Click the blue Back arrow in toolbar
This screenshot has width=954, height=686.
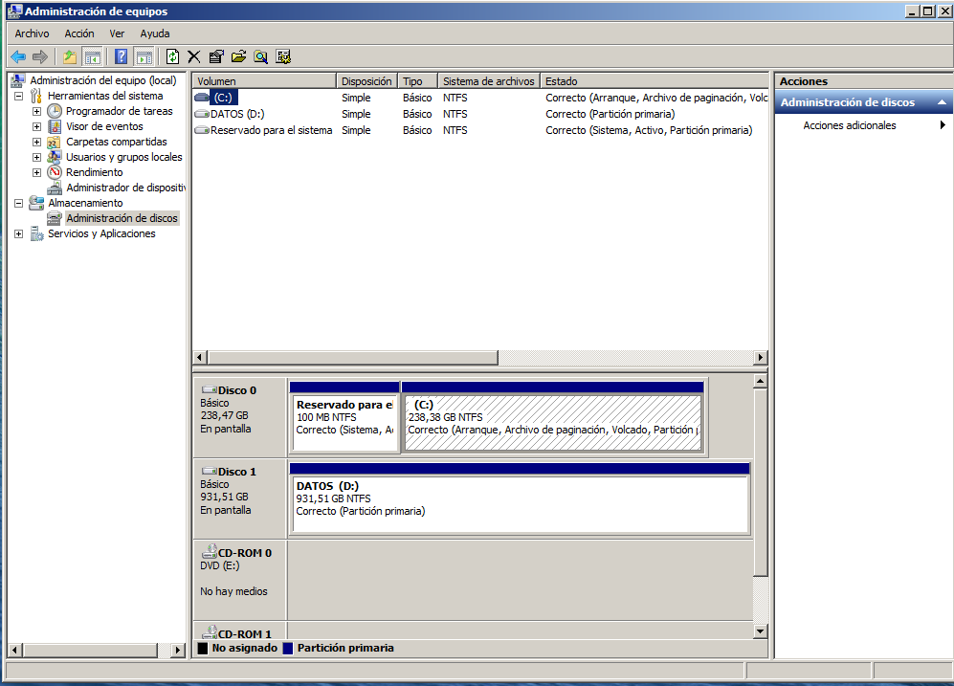pos(18,57)
